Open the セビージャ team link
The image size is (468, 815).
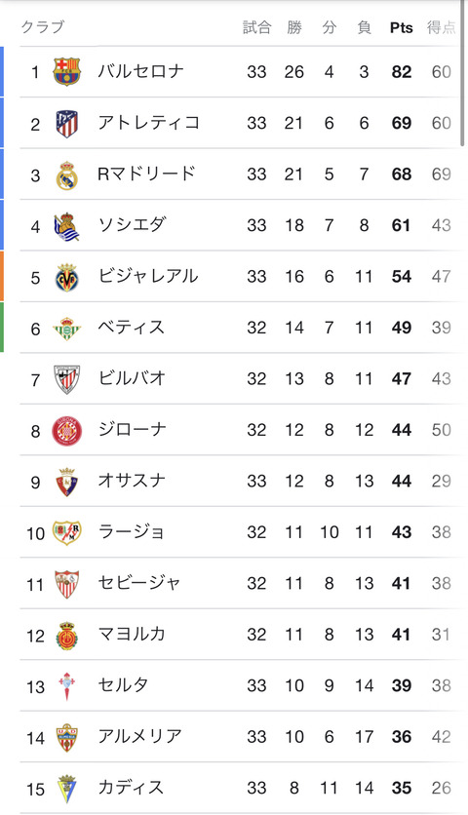tap(138, 582)
